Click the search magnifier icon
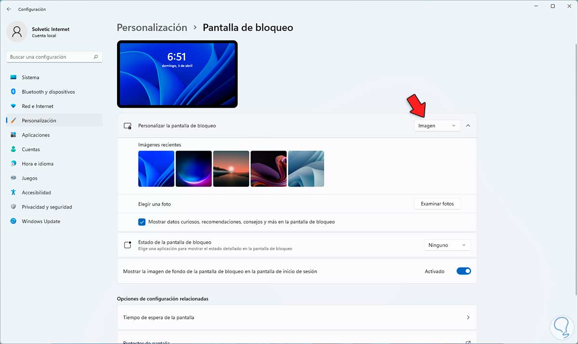Screen dimensions: 578x344 tap(96, 57)
